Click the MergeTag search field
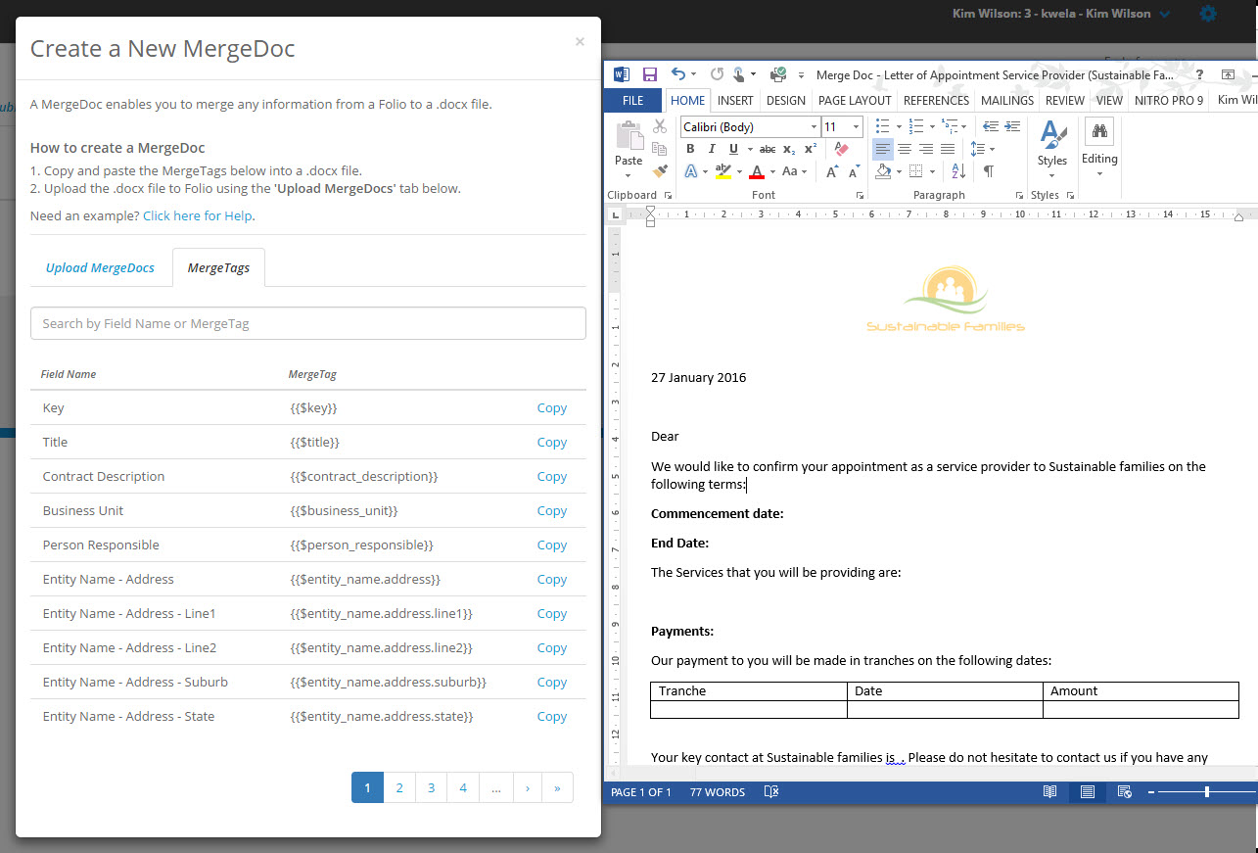1258x853 pixels. (308, 323)
